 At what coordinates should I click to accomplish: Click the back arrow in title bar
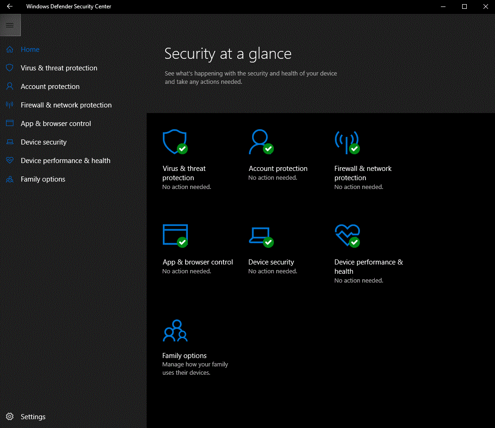click(x=10, y=6)
